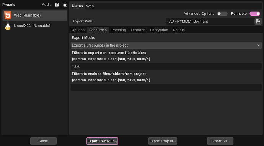Click the Export Path text field

tap(210, 21)
